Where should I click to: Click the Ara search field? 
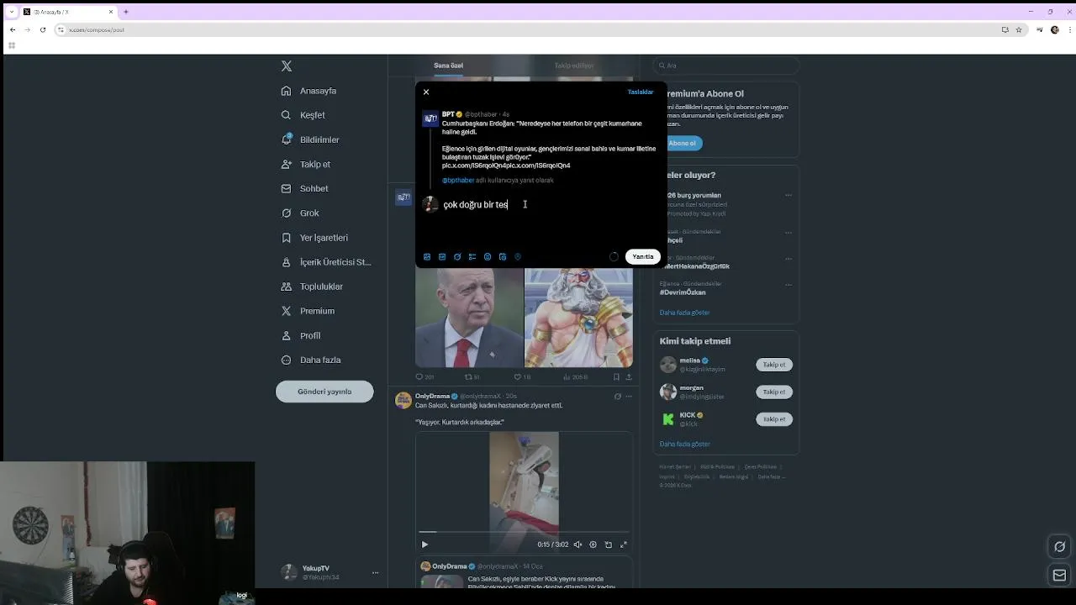click(x=728, y=65)
